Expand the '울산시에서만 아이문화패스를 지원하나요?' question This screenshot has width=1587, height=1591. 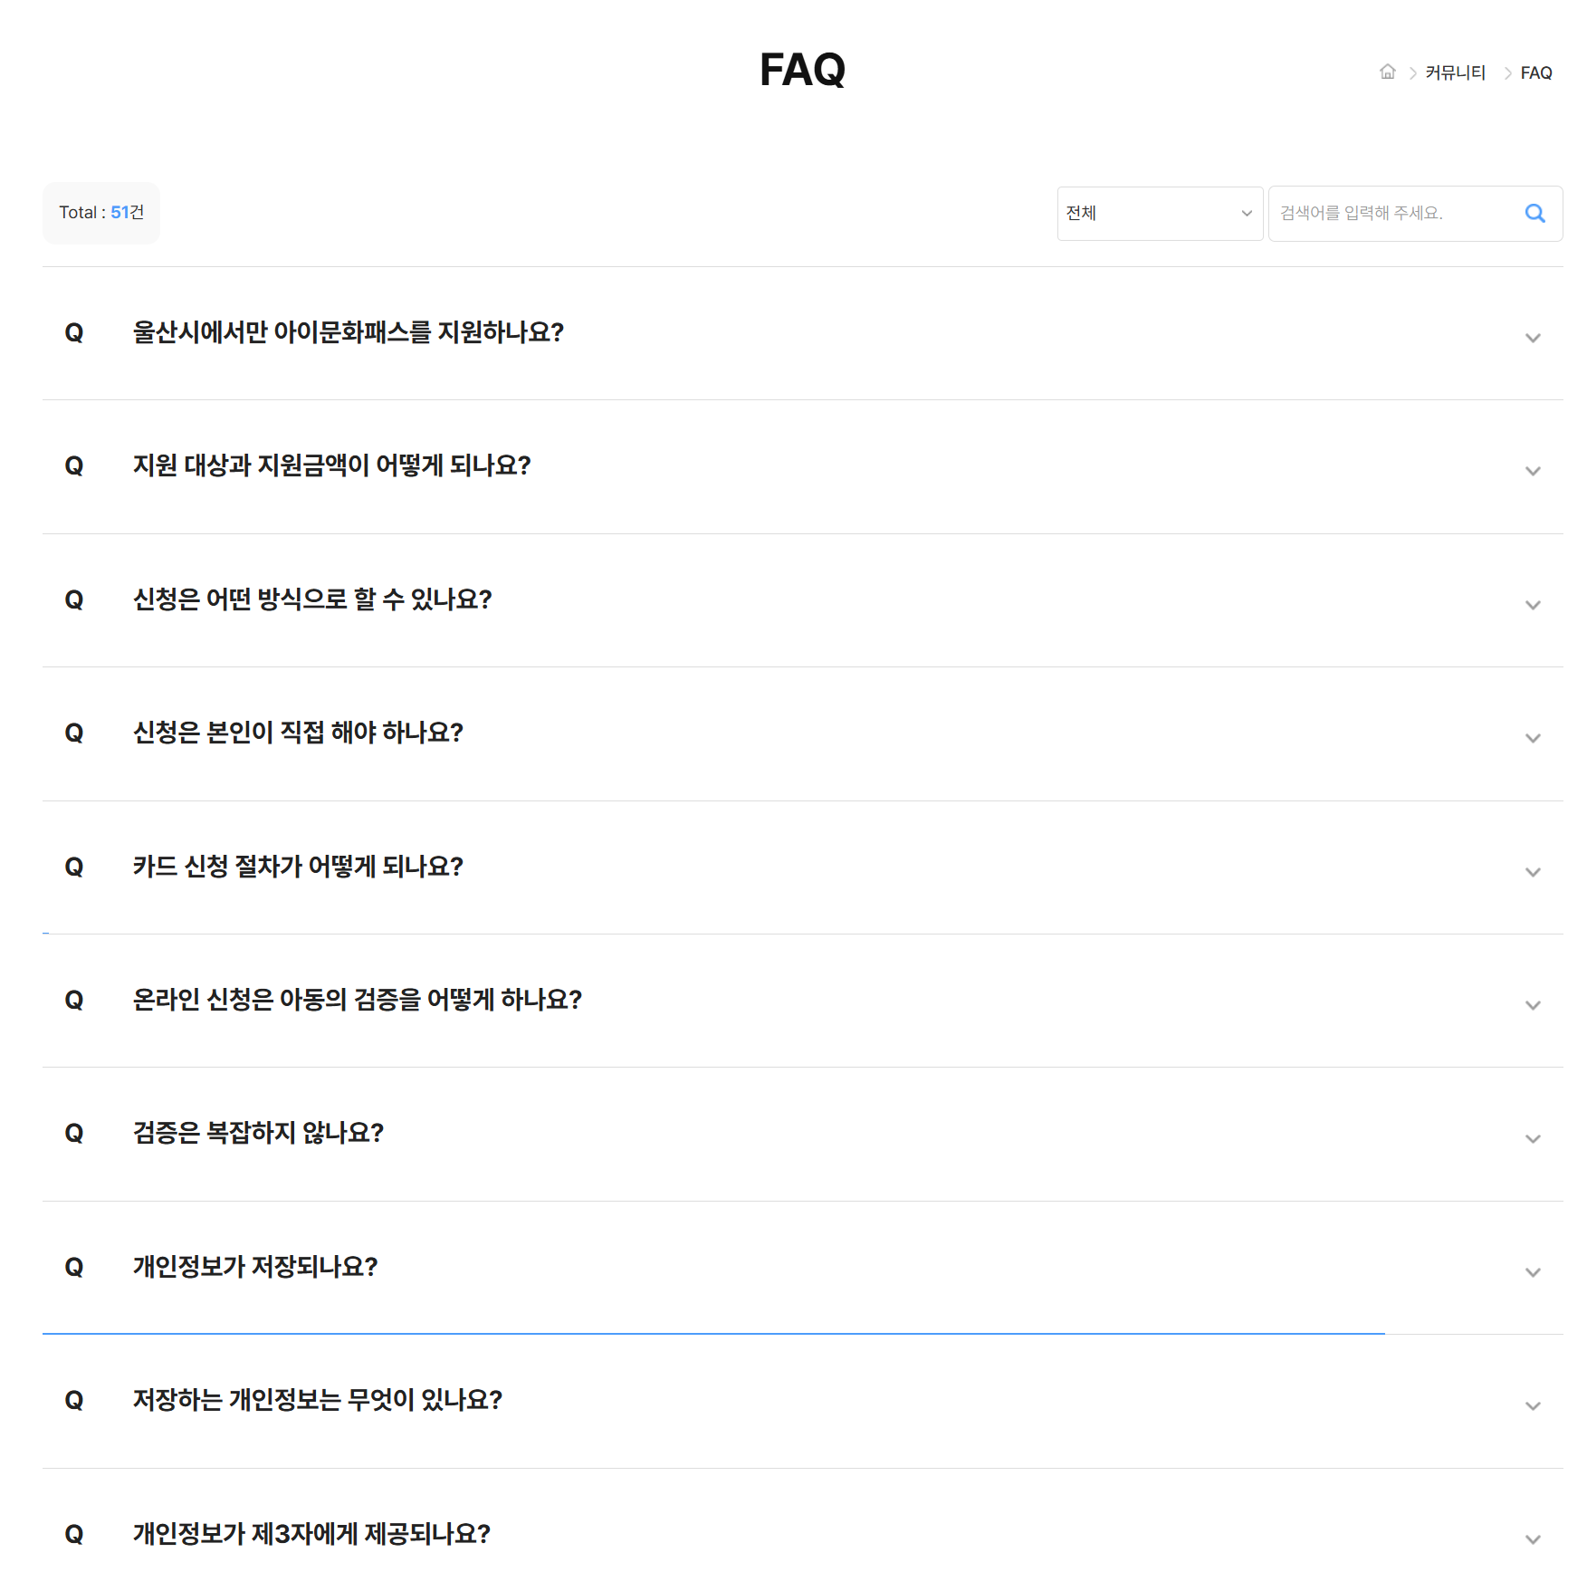coord(1533,338)
